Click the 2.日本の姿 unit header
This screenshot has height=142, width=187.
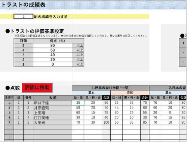(x=168, y=88)
